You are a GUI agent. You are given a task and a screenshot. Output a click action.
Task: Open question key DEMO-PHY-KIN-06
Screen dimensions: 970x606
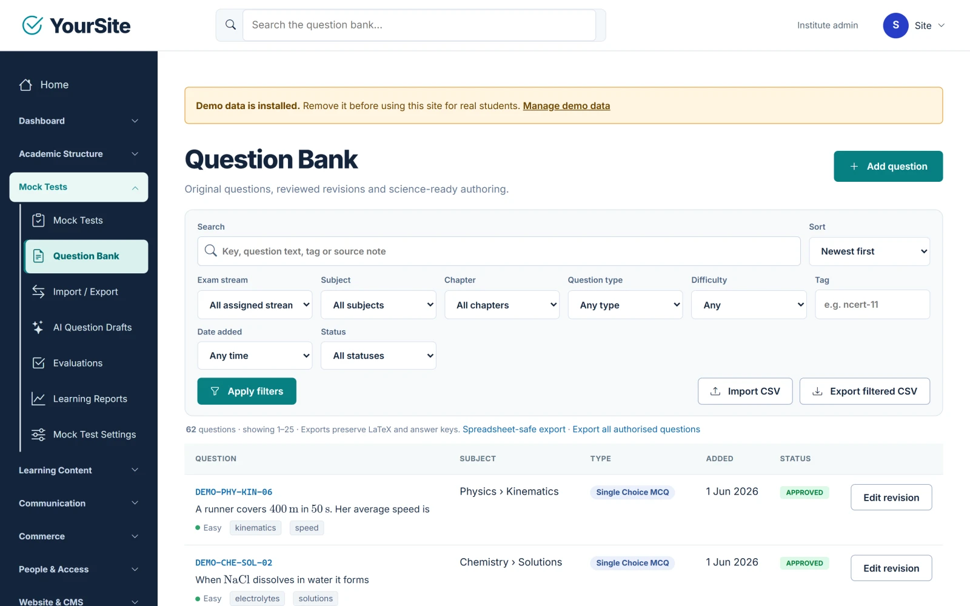coord(234,492)
